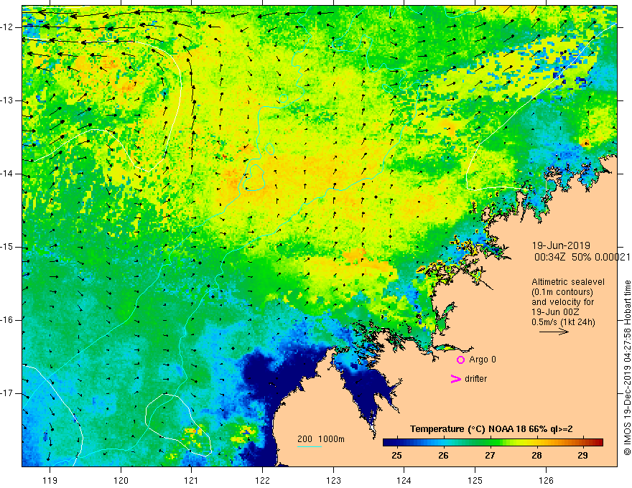The height and width of the screenshot is (488, 632).
Task: Click the colorbar tick label 29
Action: [582, 456]
